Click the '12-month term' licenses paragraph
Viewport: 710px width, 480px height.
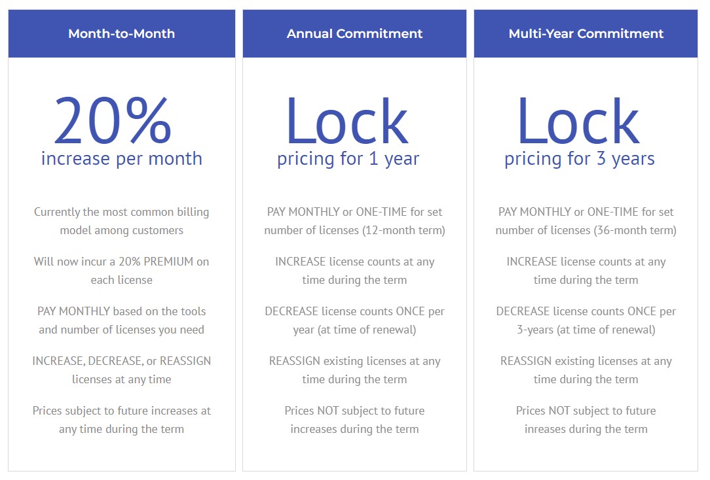[354, 221]
